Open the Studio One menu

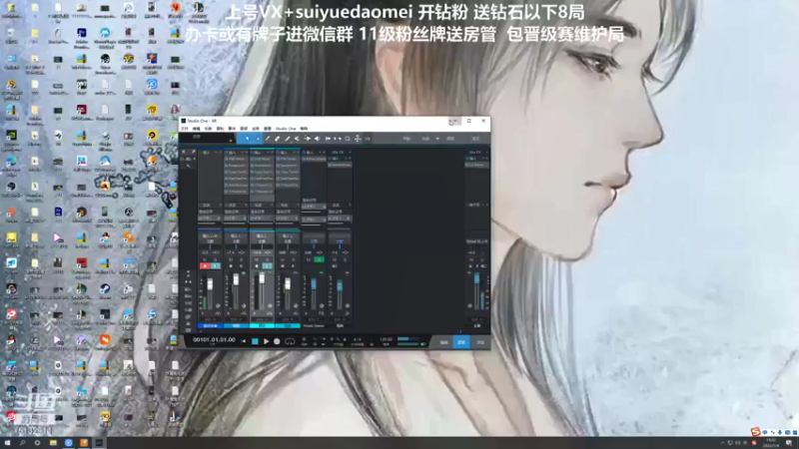(x=286, y=129)
